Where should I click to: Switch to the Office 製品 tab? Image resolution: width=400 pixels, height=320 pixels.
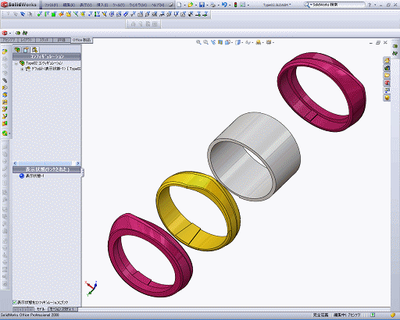pyautogui.click(x=81, y=40)
